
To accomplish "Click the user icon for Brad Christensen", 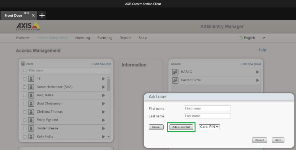I will 31,104.
